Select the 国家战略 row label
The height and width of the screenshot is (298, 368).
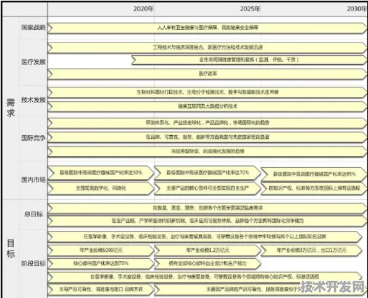coord(33,27)
